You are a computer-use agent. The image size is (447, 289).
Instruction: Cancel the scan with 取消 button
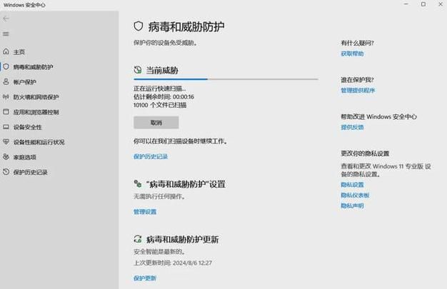[x=156, y=123]
